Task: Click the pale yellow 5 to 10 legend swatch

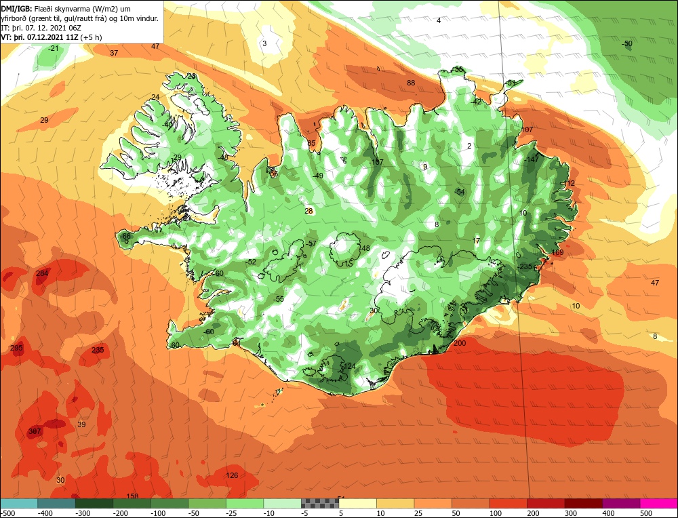Action: pos(357,503)
